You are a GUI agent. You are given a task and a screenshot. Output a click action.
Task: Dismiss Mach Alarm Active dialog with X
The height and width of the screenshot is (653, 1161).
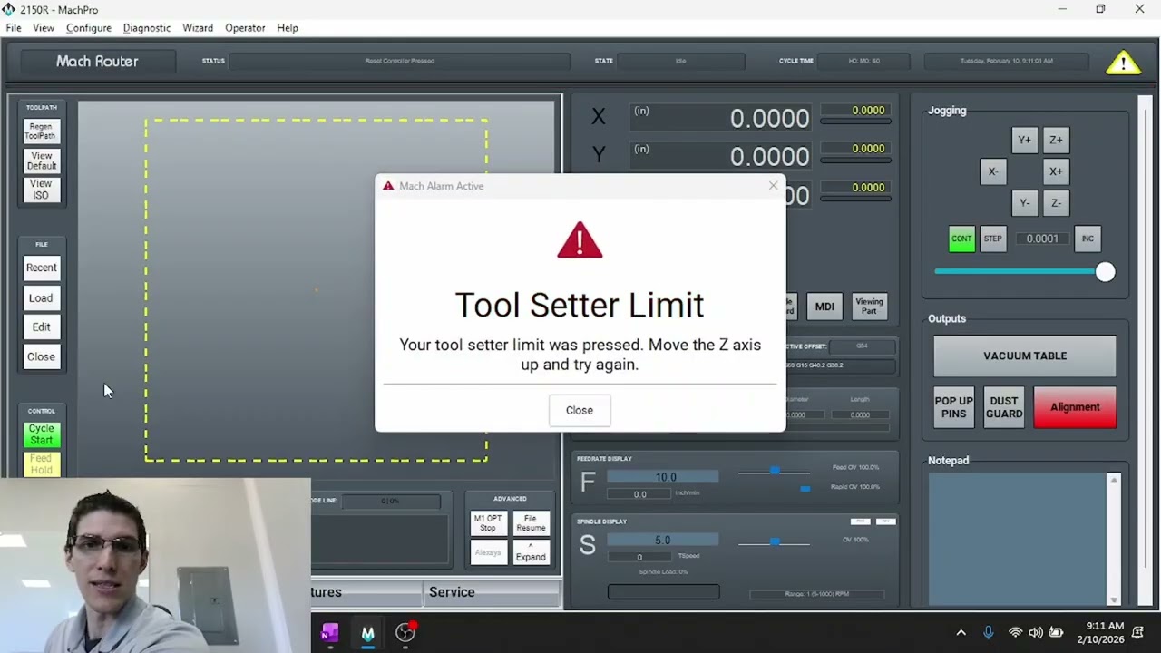pyautogui.click(x=773, y=186)
